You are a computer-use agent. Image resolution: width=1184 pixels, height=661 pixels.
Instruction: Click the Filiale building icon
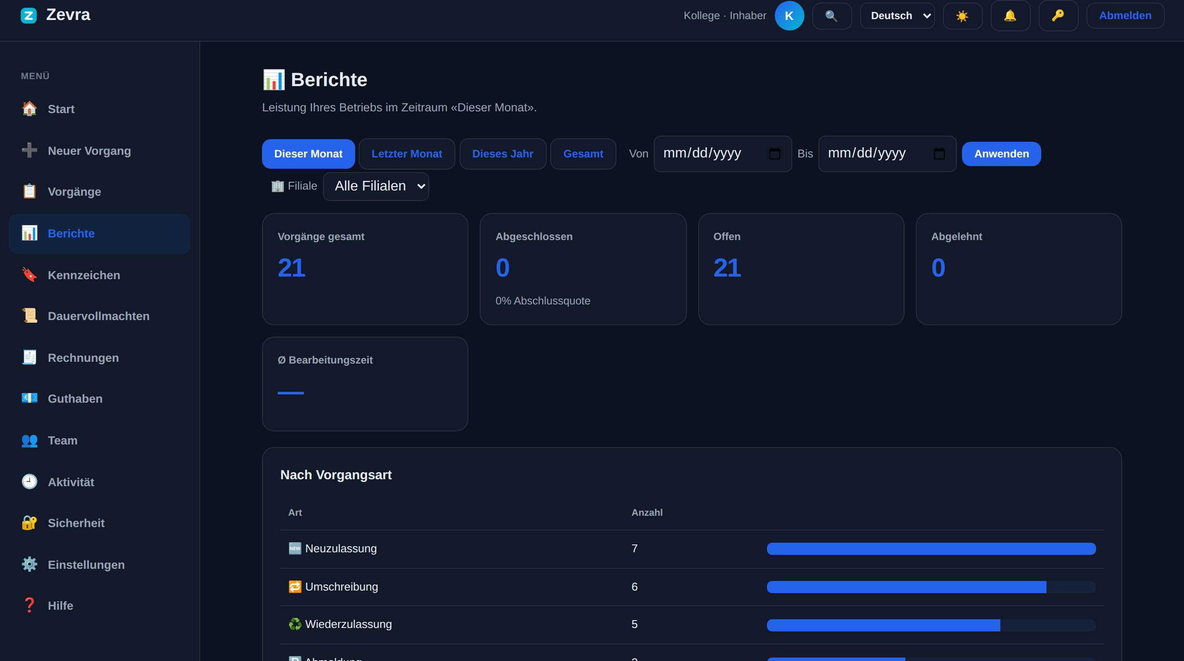pyautogui.click(x=278, y=186)
